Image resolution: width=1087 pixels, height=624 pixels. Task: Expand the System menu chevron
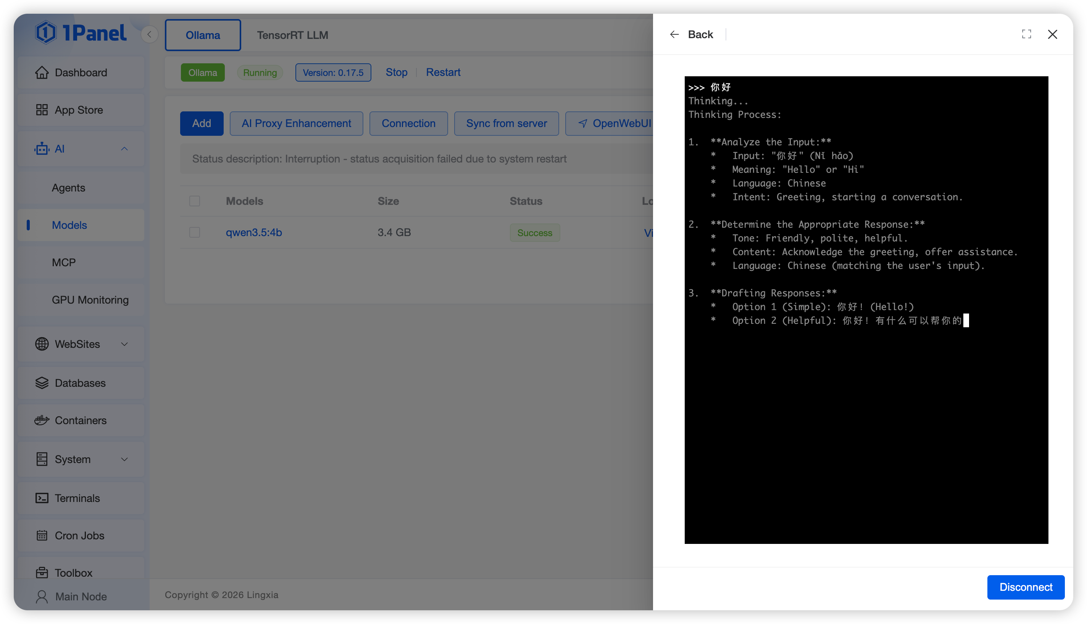[124, 460]
